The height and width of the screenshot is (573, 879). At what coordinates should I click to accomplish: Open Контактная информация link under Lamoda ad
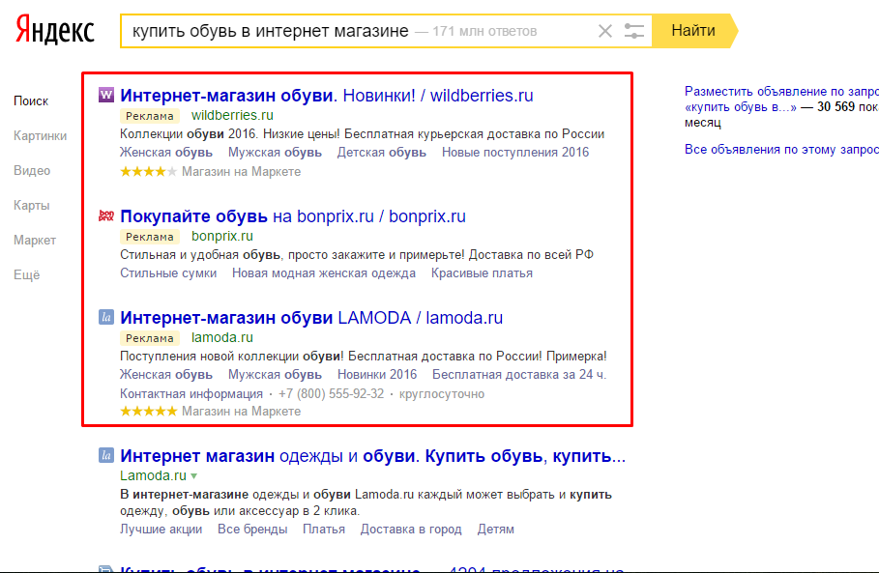pyautogui.click(x=191, y=394)
